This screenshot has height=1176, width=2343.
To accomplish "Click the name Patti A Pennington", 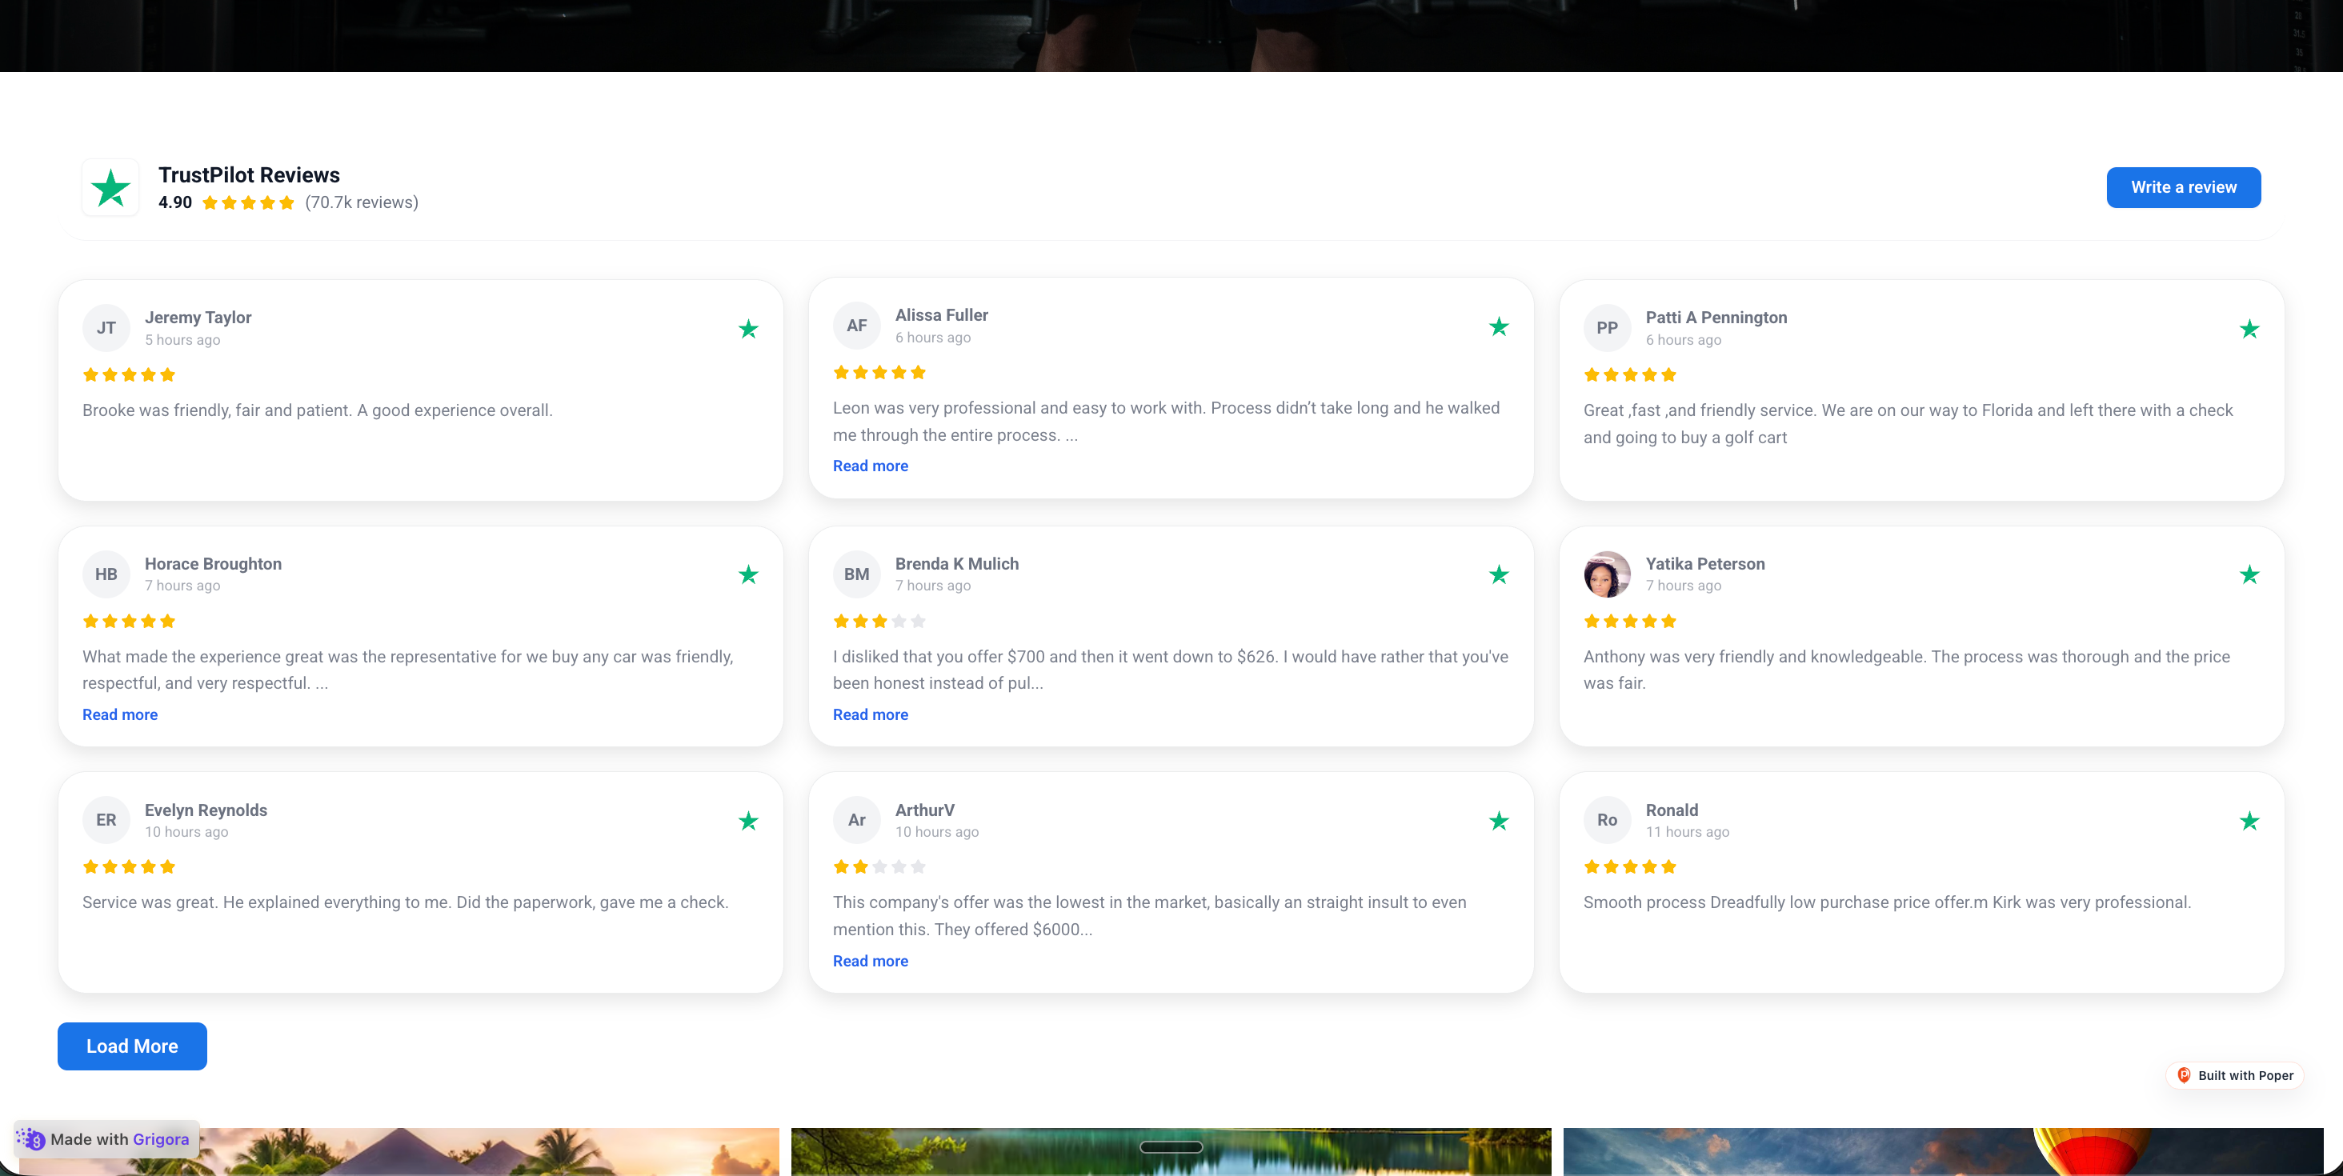I will click(x=1716, y=318).
